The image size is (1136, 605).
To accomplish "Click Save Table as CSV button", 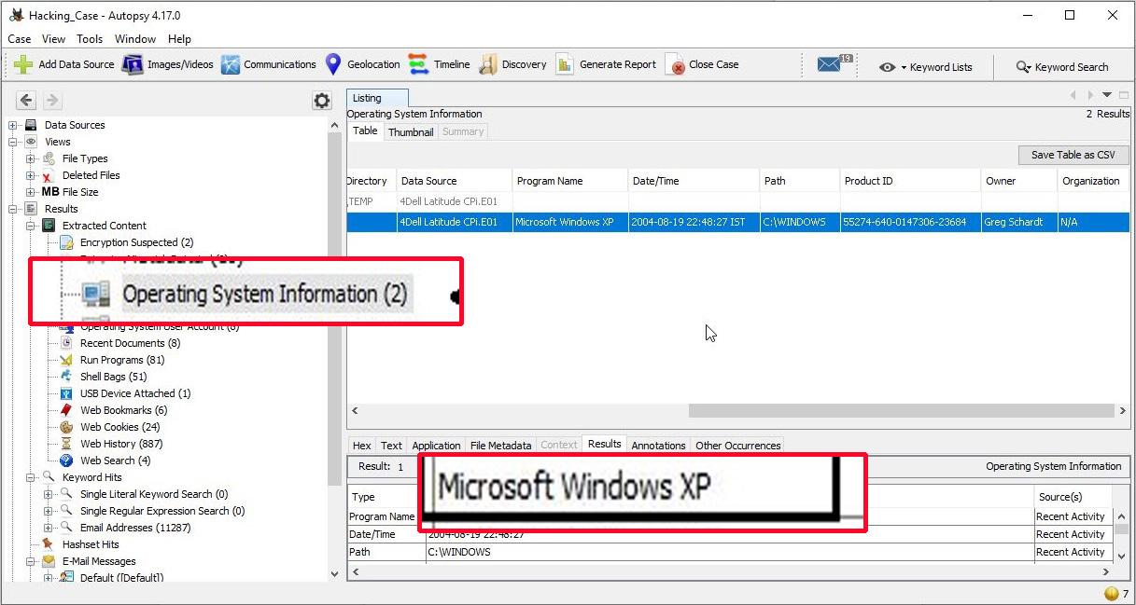I will click(1073, 155).
